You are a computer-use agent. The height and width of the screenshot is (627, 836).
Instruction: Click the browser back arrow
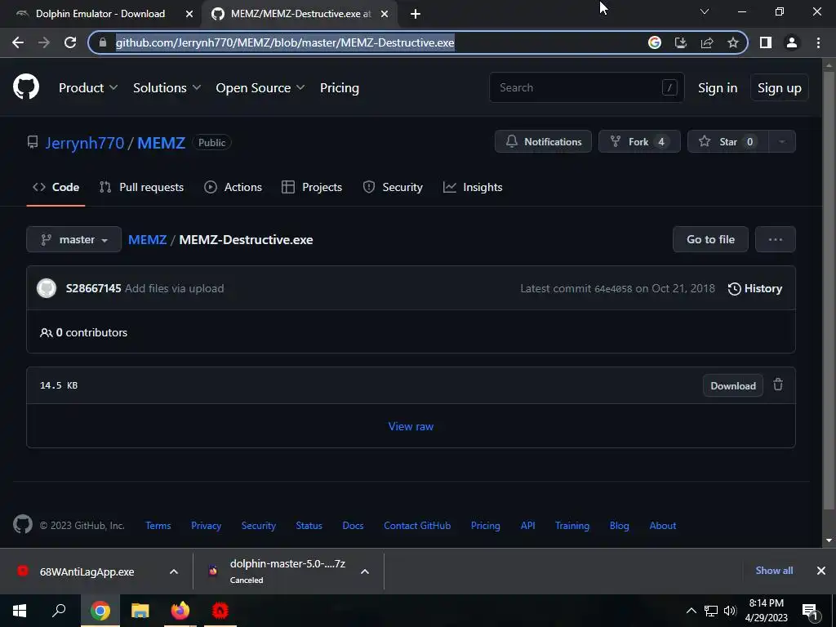pos(18,42)
